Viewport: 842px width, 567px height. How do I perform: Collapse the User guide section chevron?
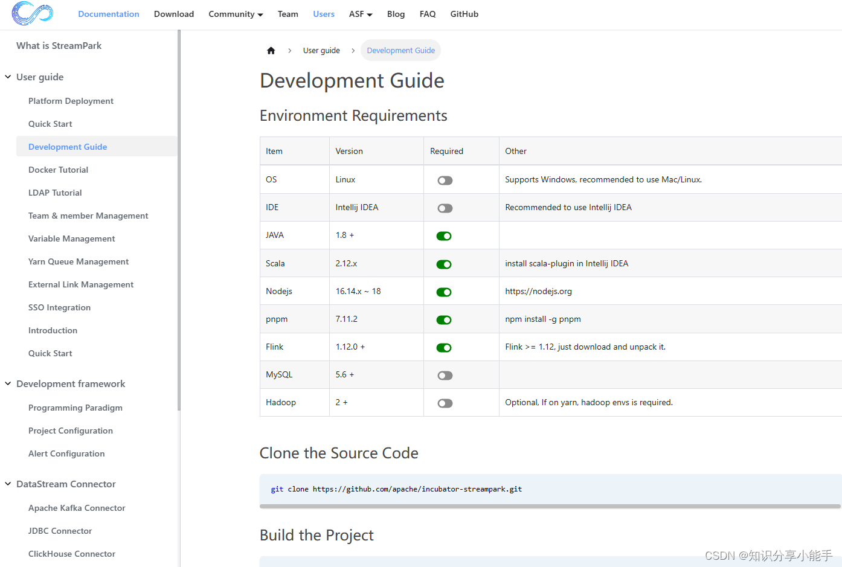point(8,77)
